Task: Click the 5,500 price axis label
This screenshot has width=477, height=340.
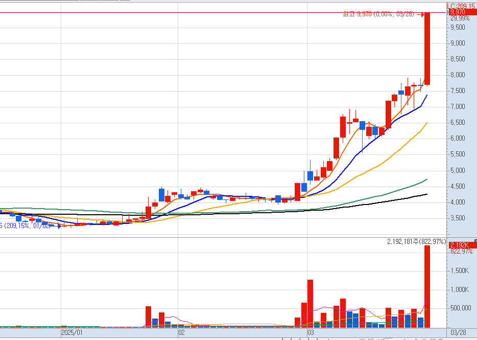Action: [458, 154]
